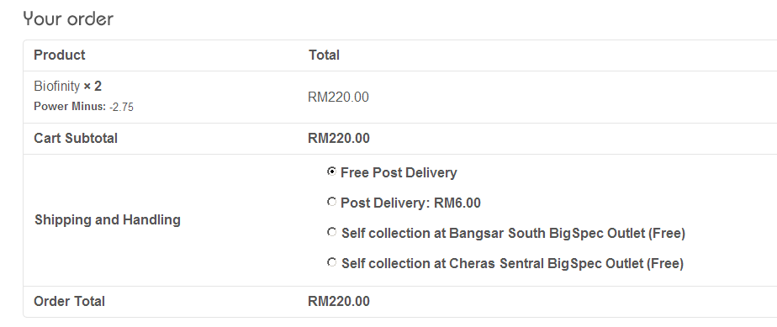
Task: Click the Total column header
Action: (324, 55)
